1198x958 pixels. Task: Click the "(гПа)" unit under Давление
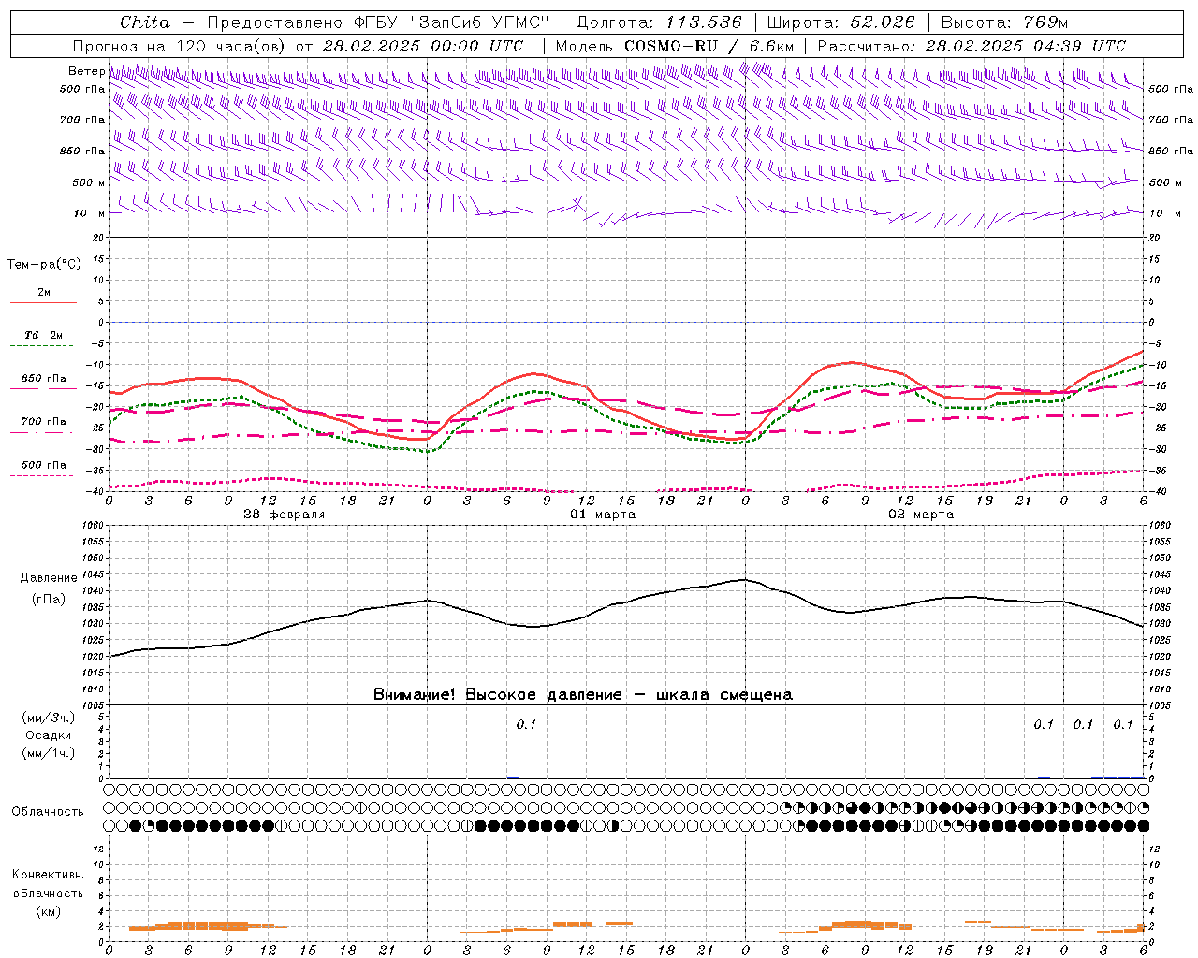tap(49, 599)
